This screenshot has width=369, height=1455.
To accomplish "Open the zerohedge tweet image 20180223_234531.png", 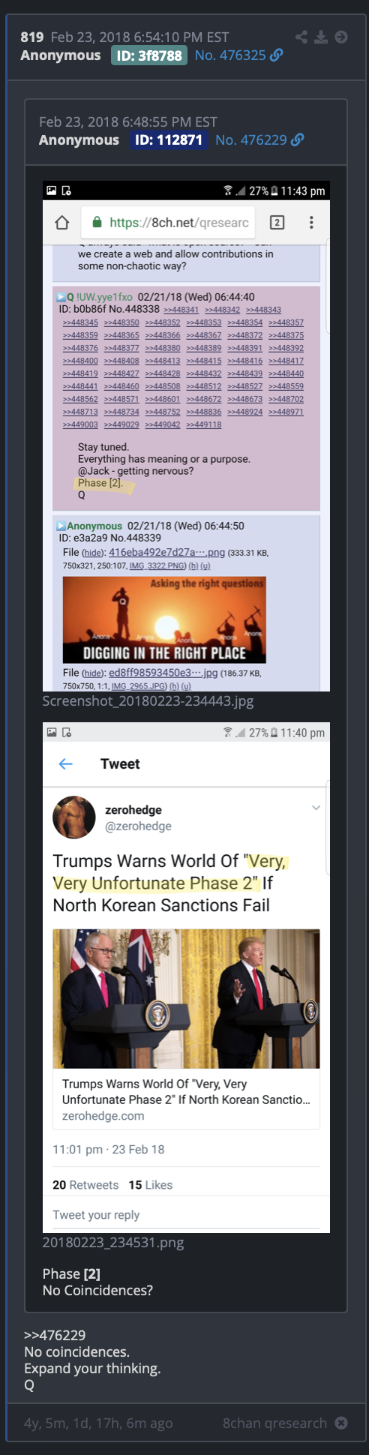I will point(186,977).
